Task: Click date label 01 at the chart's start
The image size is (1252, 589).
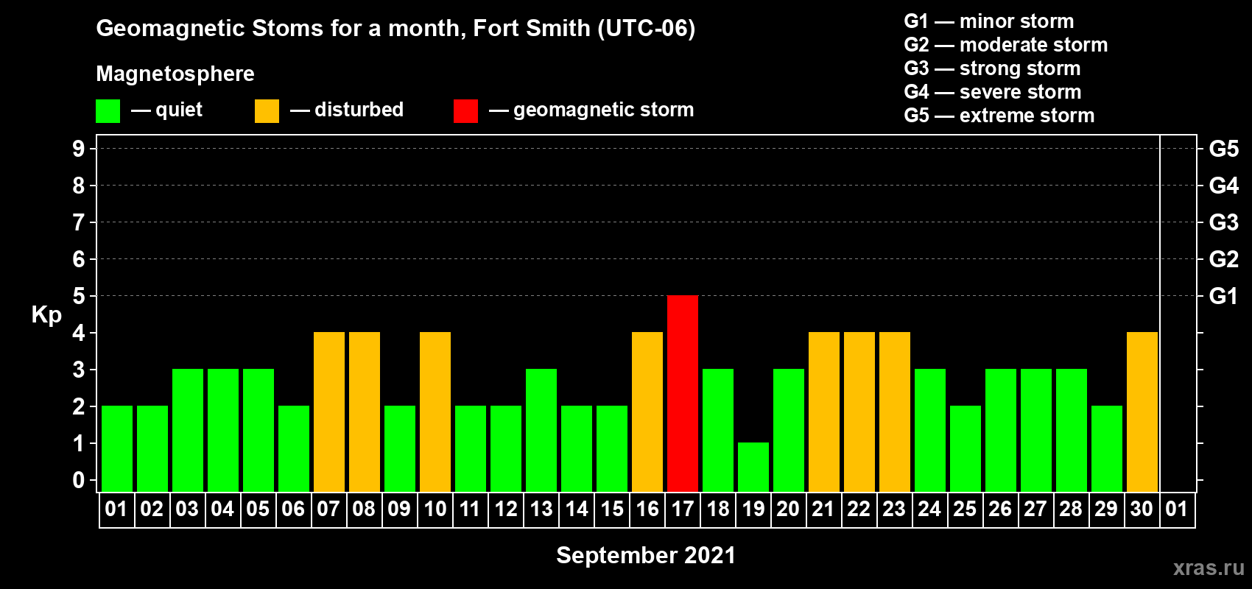Action: [x=116, y=509]
